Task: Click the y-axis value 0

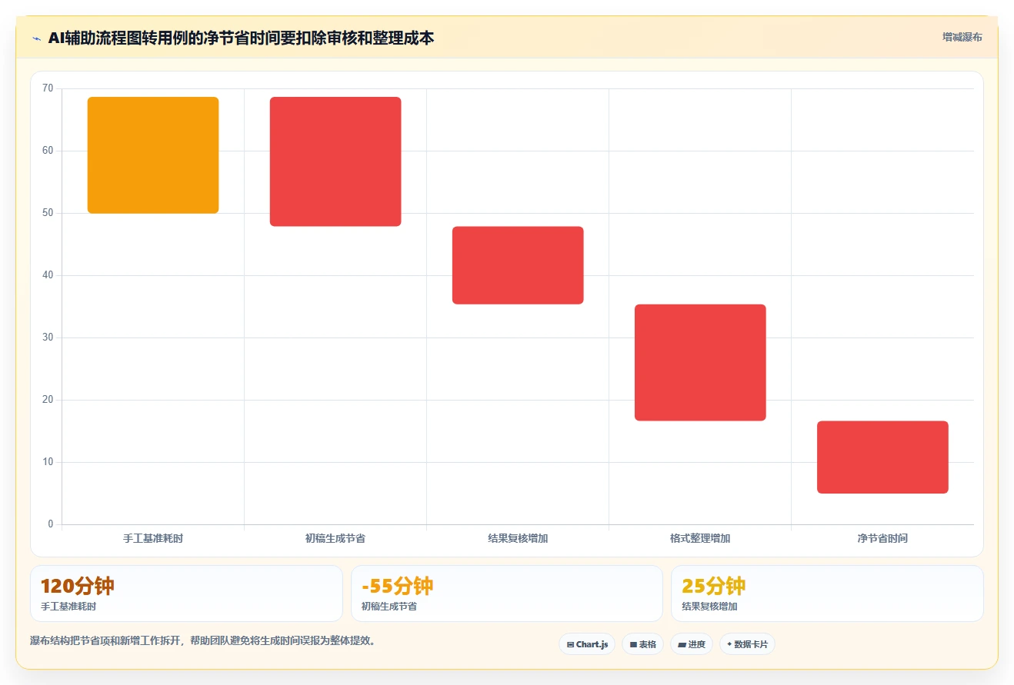Action: (51, 524)
